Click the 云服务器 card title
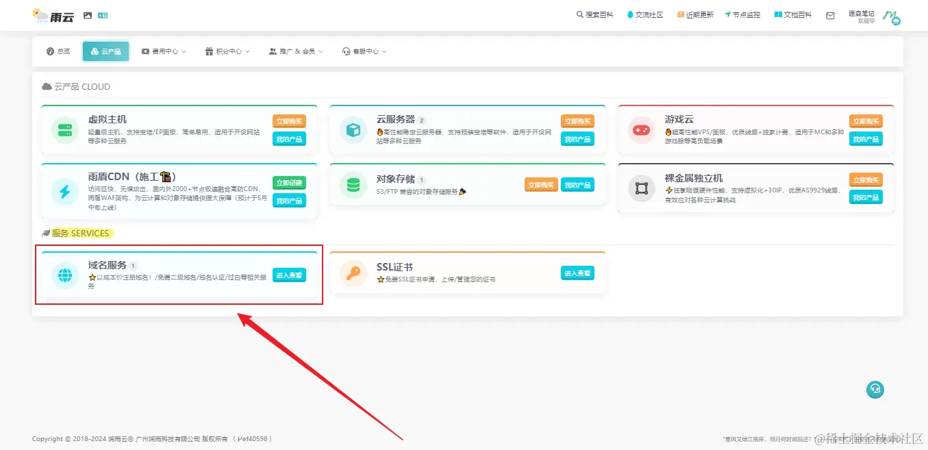Screen dimensions: 928x450 [x=396, y=119]
